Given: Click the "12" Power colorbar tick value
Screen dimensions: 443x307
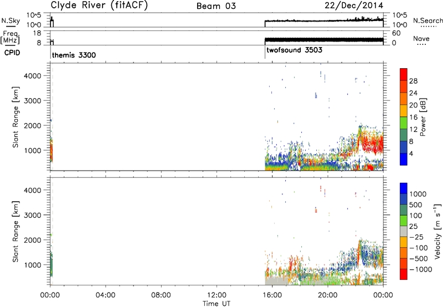Looking at the screenshot, I should (413, 129).
